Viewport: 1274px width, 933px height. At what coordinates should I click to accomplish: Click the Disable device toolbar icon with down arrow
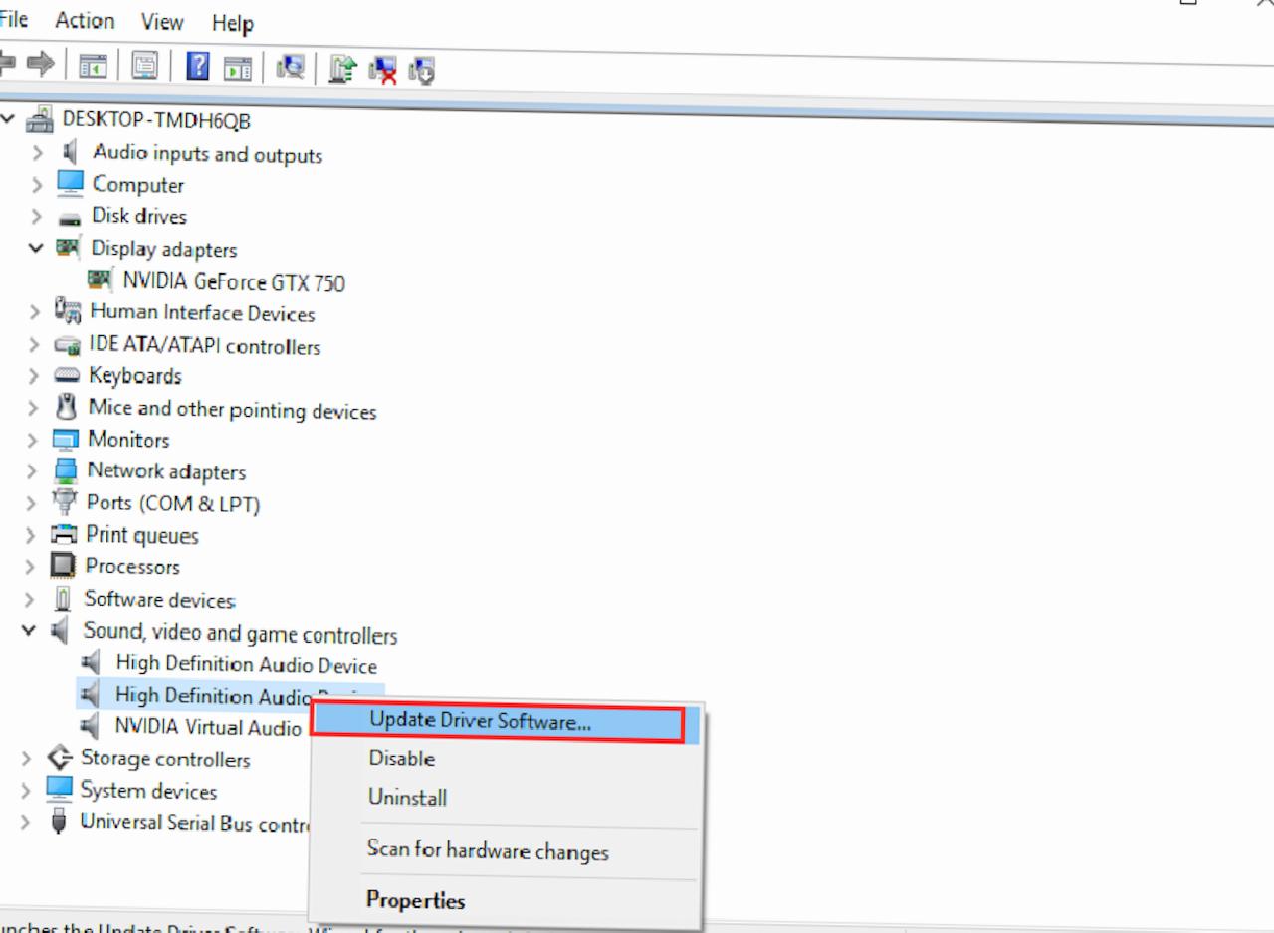(x=423, y=71)
